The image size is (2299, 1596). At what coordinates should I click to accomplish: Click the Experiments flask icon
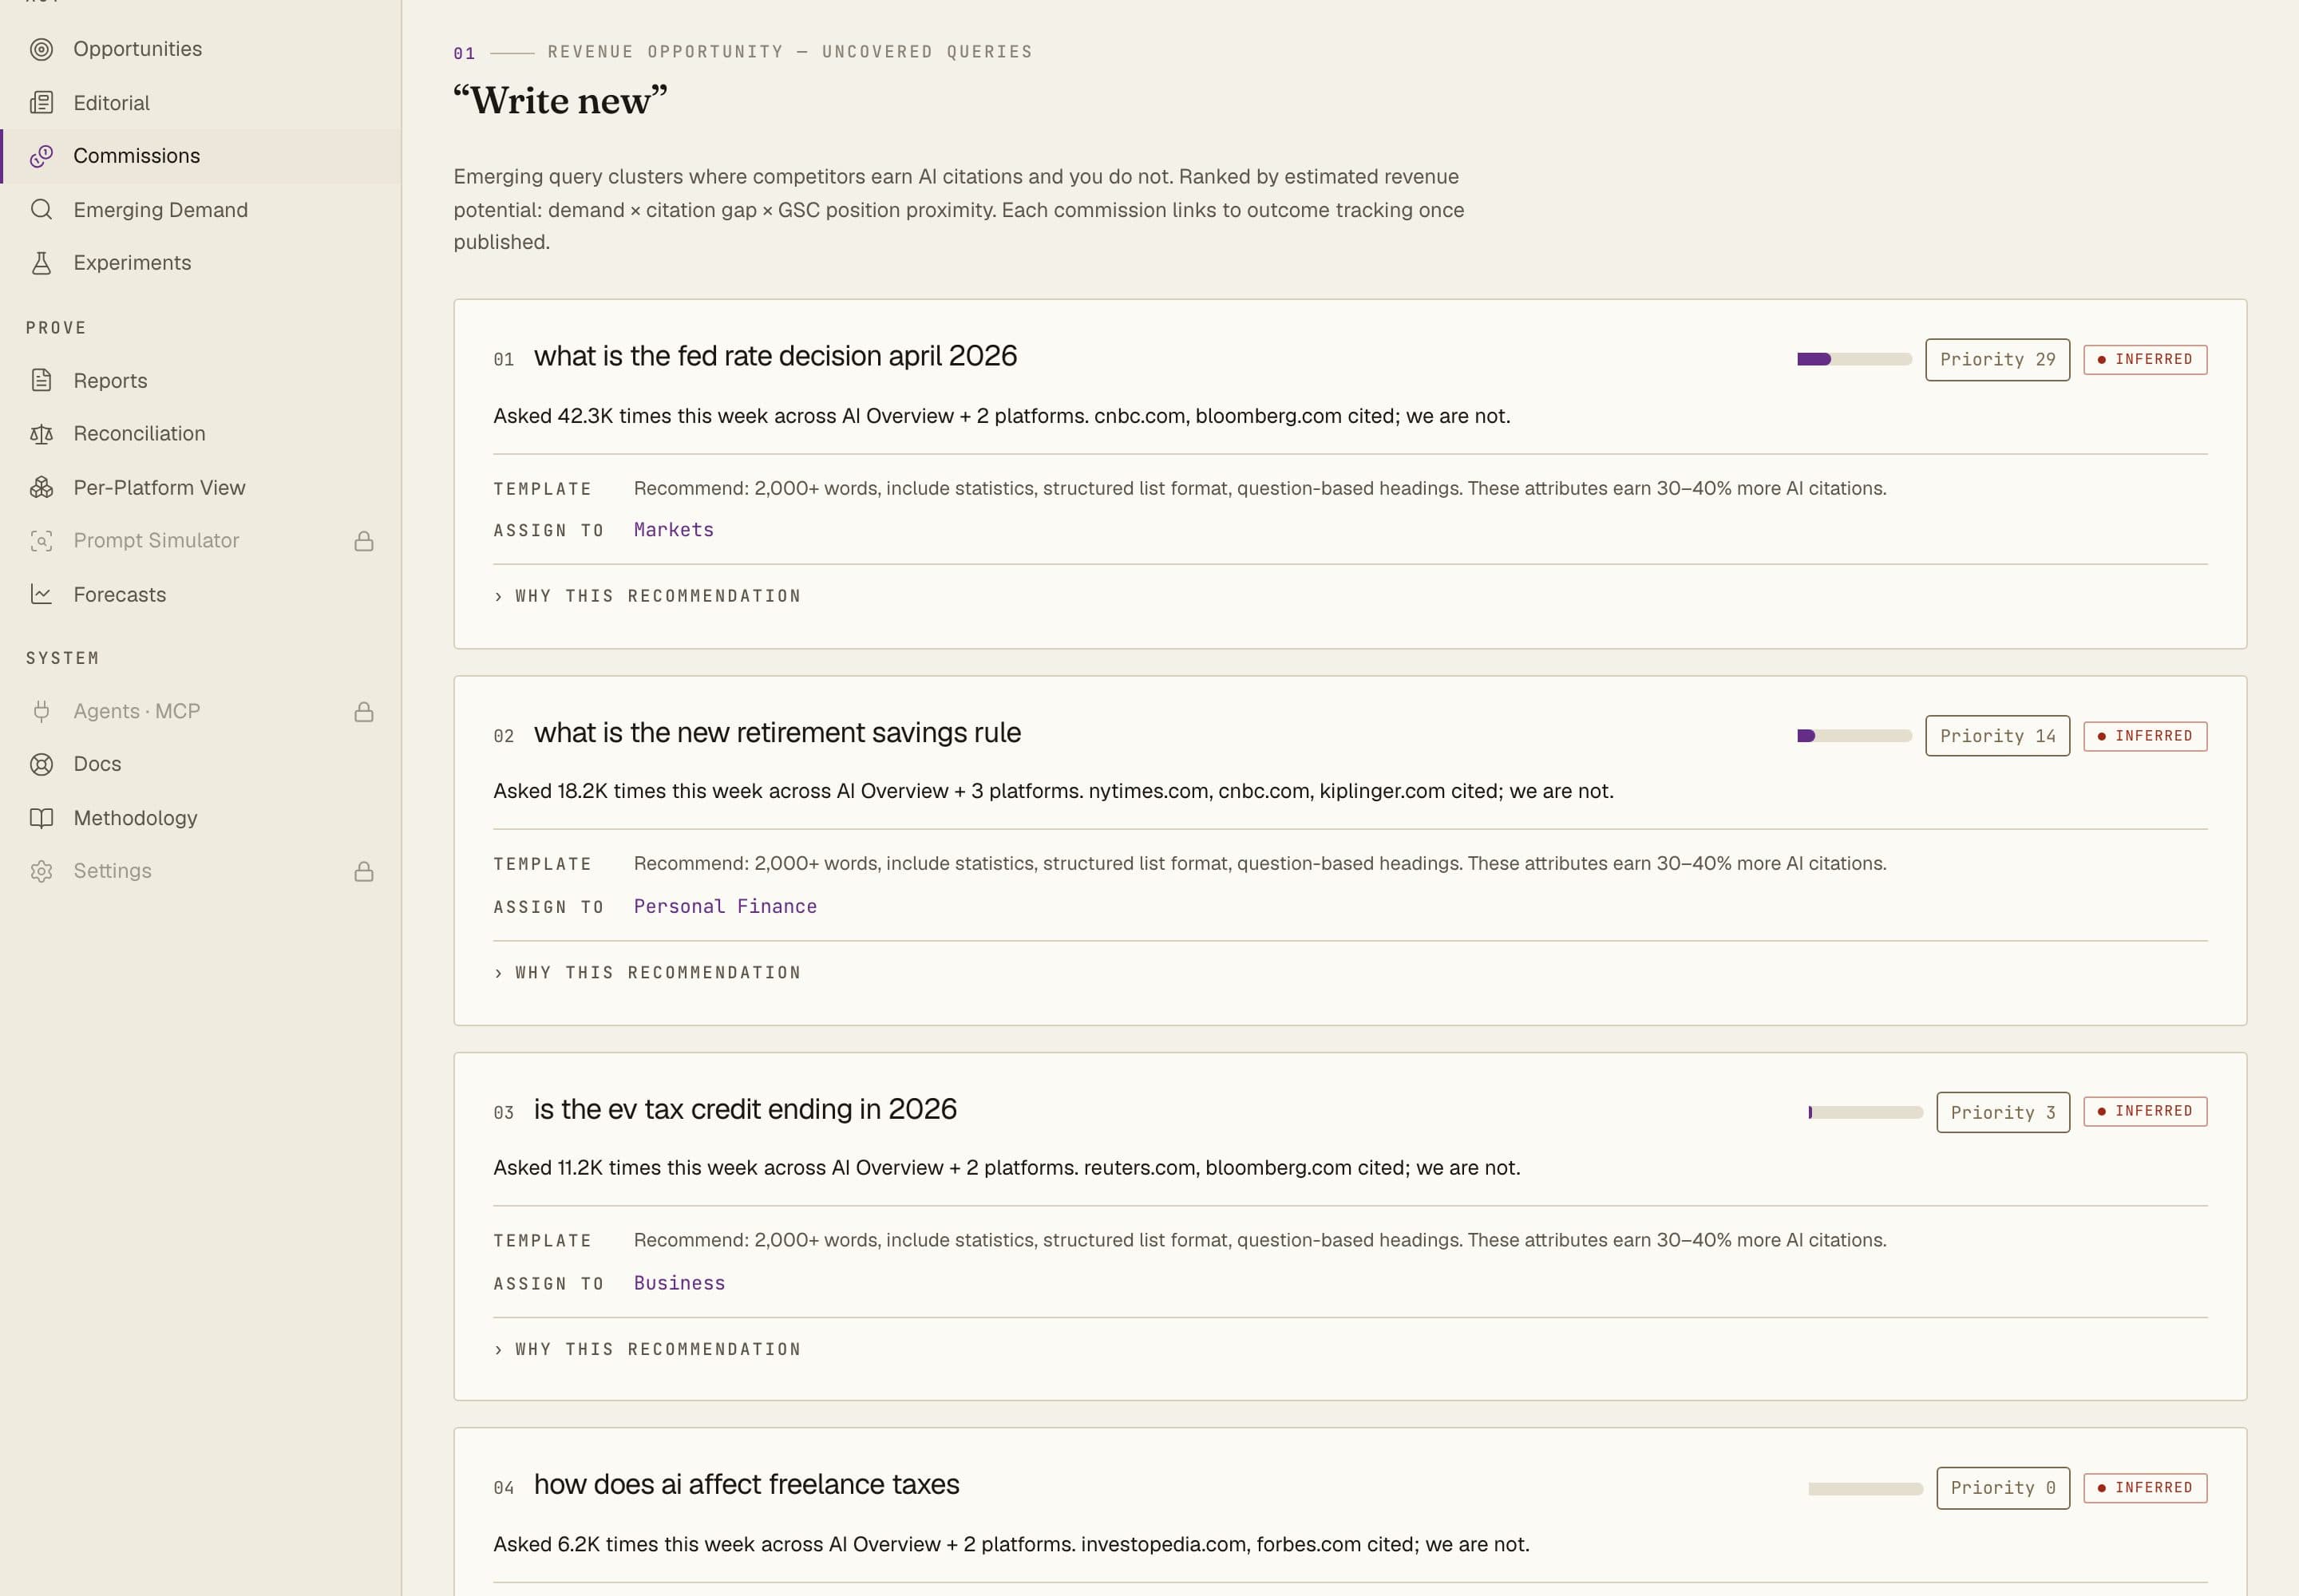(x=41, y=263)
